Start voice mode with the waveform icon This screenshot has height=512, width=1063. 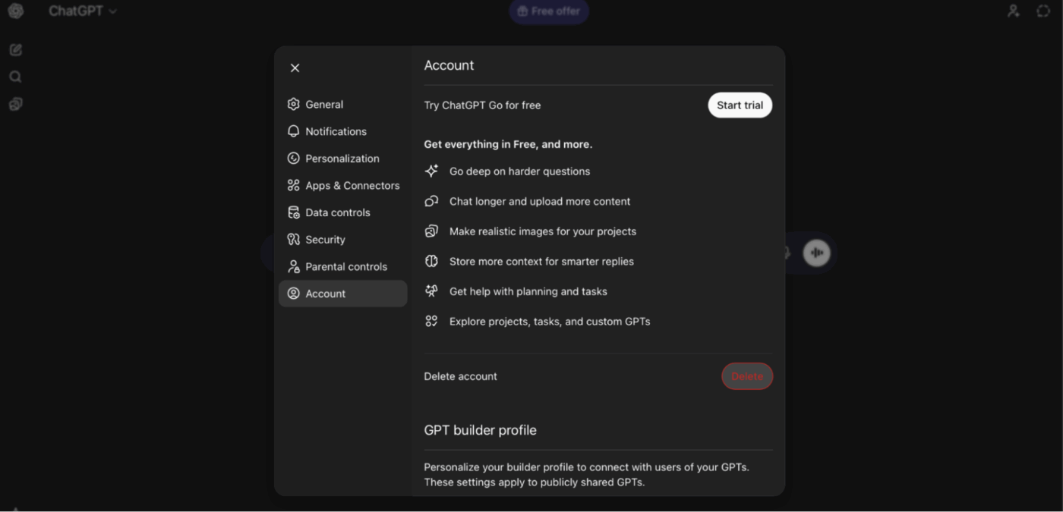click(x=815, y=253)
